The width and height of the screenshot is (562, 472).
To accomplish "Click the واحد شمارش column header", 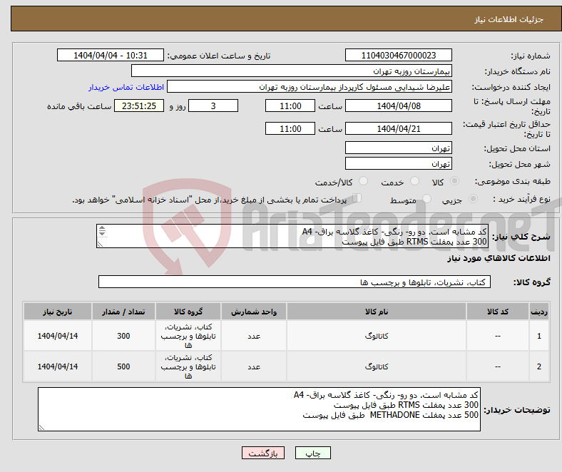I will click(x=254, y=312).
